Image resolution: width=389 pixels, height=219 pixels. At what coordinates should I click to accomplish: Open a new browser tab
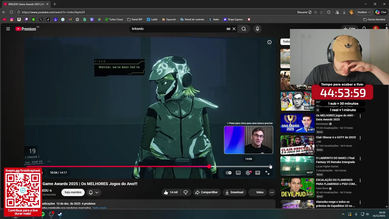[55, 4]
